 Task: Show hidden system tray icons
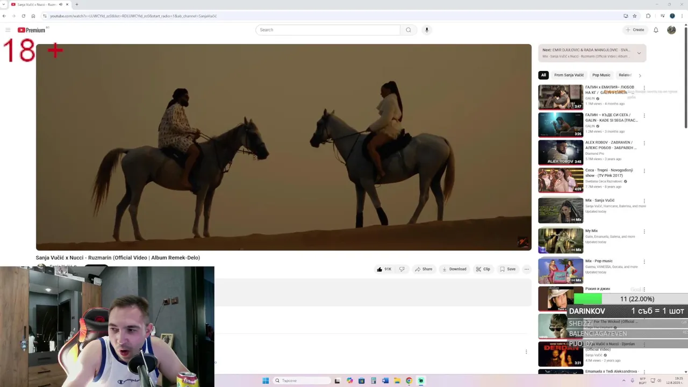pos(623,381)
